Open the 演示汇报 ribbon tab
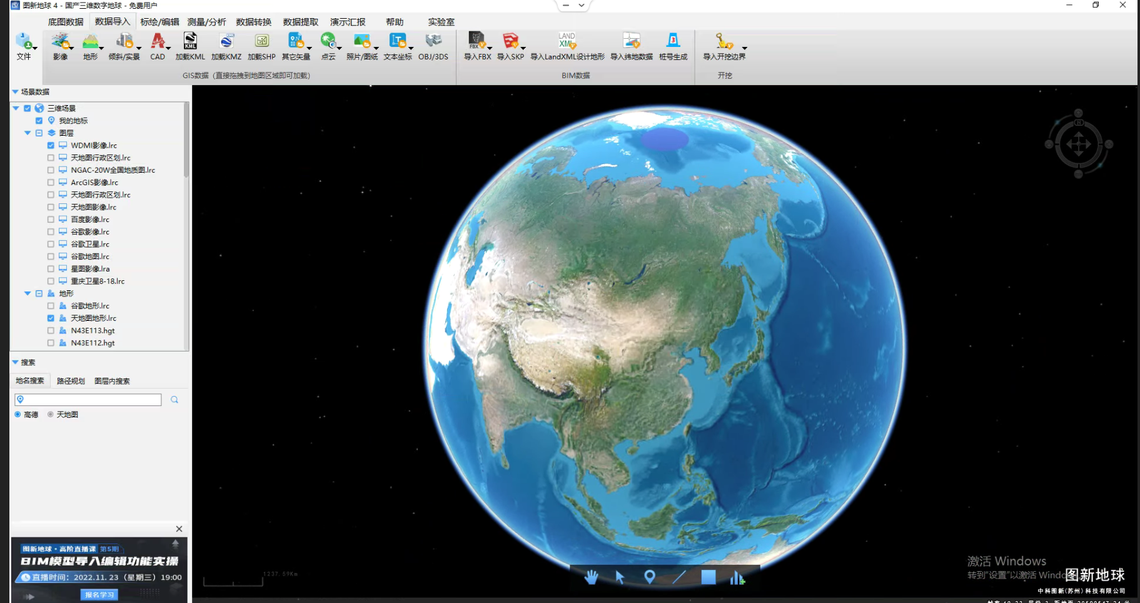Screen dimensions: 1140x603 pos(348,22)
